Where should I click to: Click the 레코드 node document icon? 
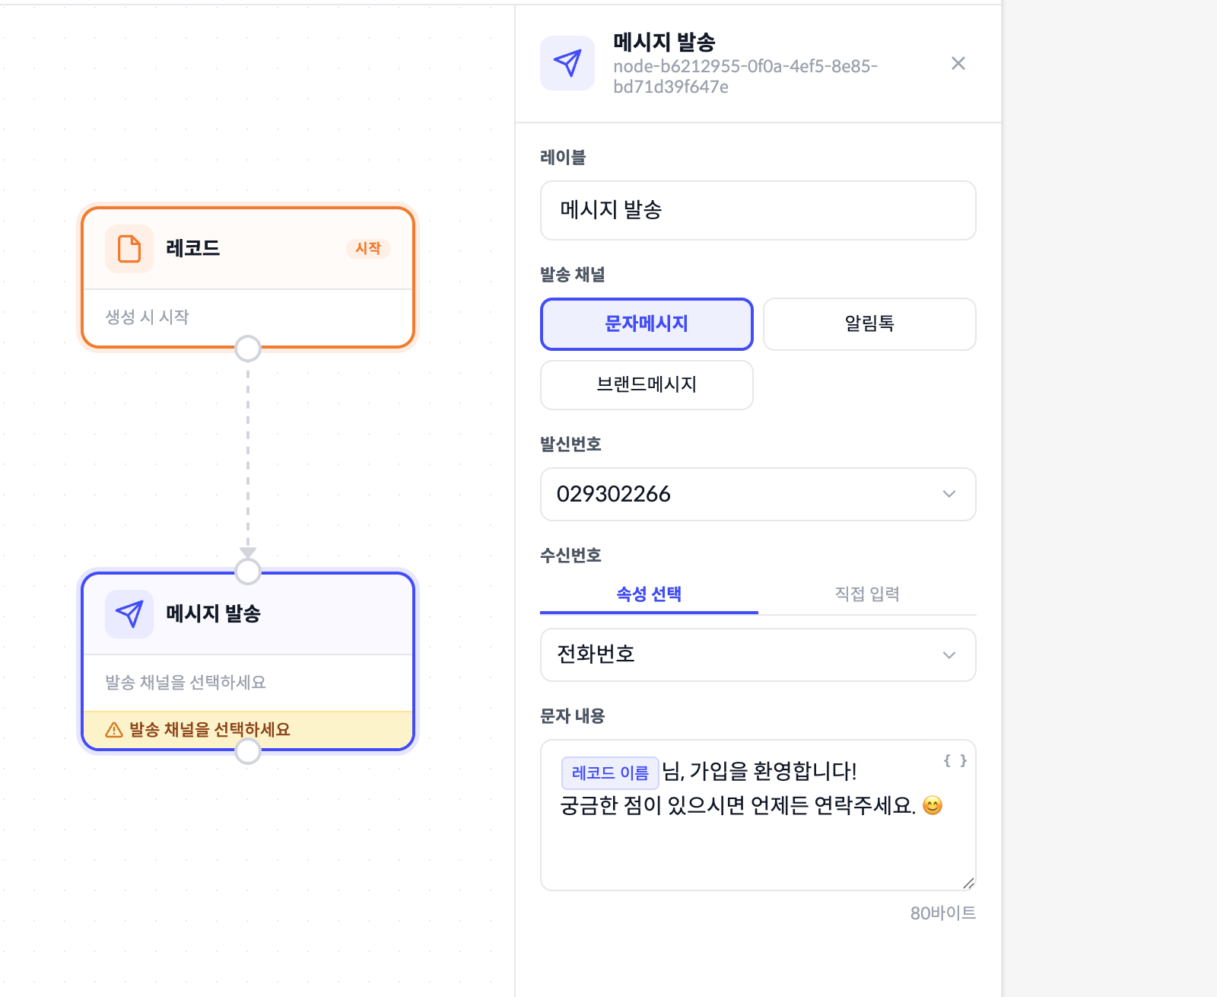pyautogui.click(x=129, y=249)
